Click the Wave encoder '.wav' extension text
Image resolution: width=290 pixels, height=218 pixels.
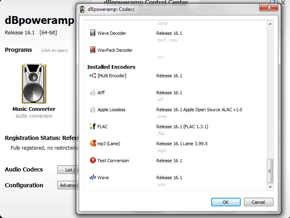[x=161, y=185]
